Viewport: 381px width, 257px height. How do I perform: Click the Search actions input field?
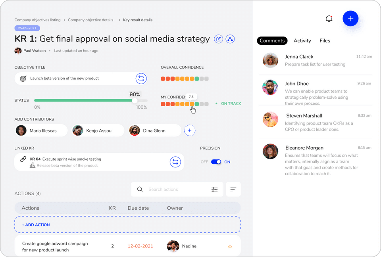[x=177, y=189]
